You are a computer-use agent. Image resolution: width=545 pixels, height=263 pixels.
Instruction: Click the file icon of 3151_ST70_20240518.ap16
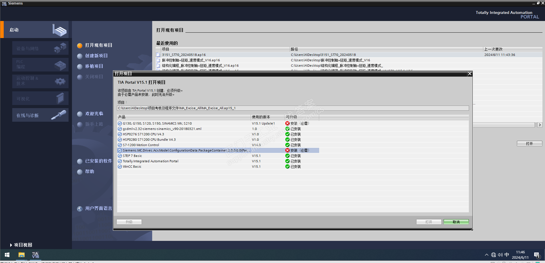[158, 55]
